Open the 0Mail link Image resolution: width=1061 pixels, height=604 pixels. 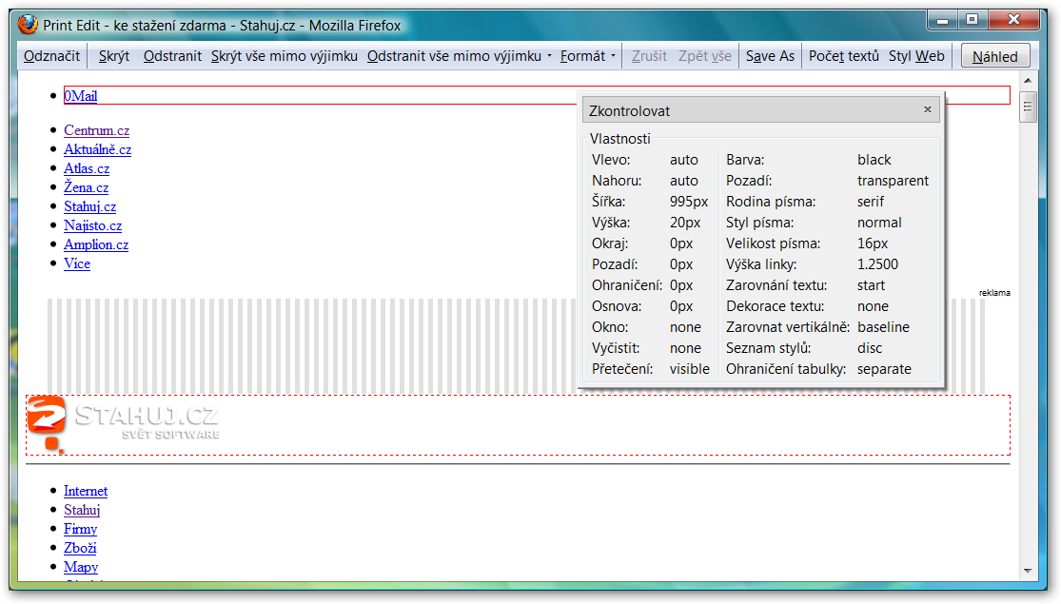click(x=81, y=96)
